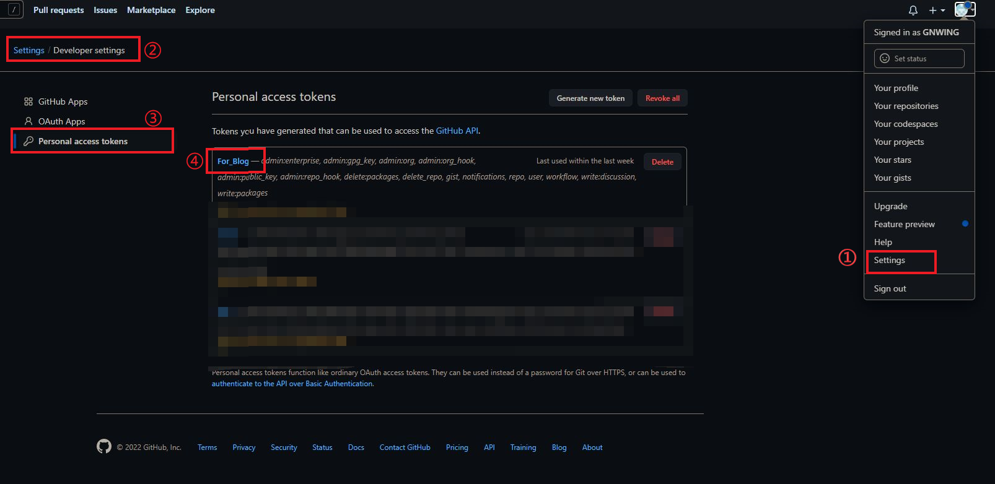Open Pull requests in top navigation
Viewport: 995px width, 484px height.
[58, 10]
